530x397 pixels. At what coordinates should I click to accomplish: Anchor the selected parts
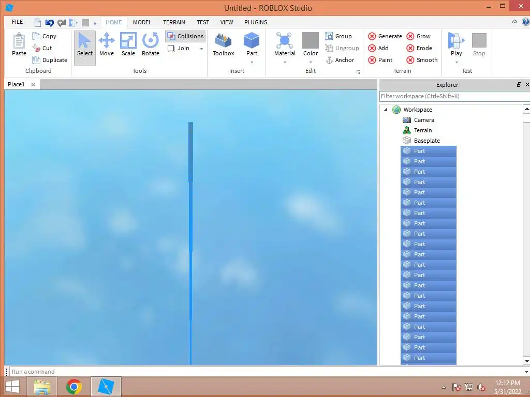340,60
